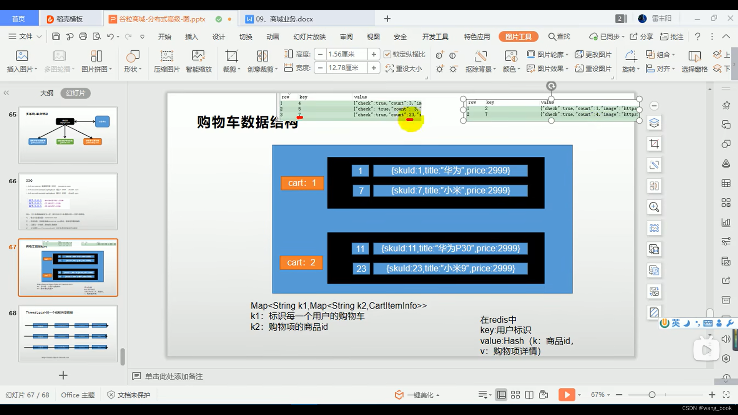This screenshot has height=415, width=738.
Task: Click the zoom-in plus on zoom slider
Action: pyautogui.click(x=712, y=395)
